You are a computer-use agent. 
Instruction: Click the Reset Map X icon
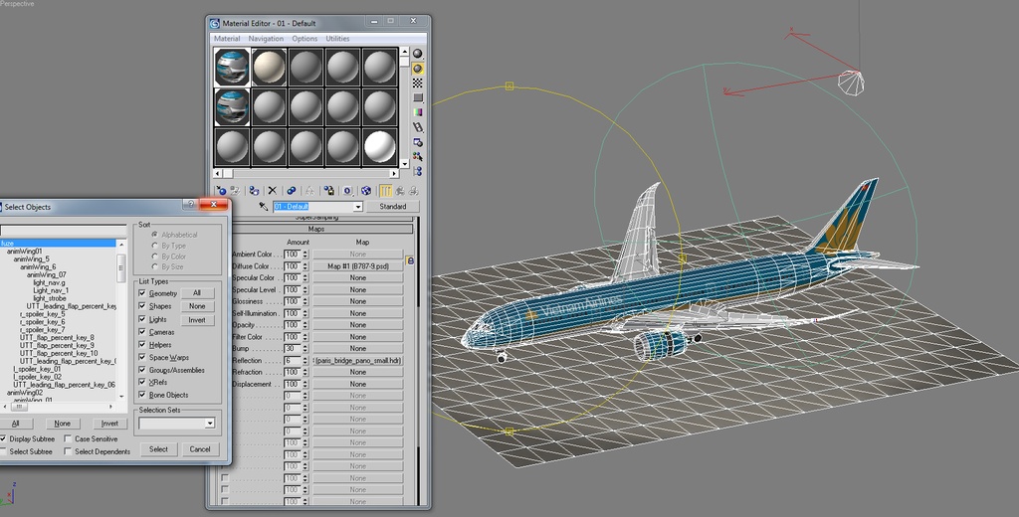(x=272, y=190)
